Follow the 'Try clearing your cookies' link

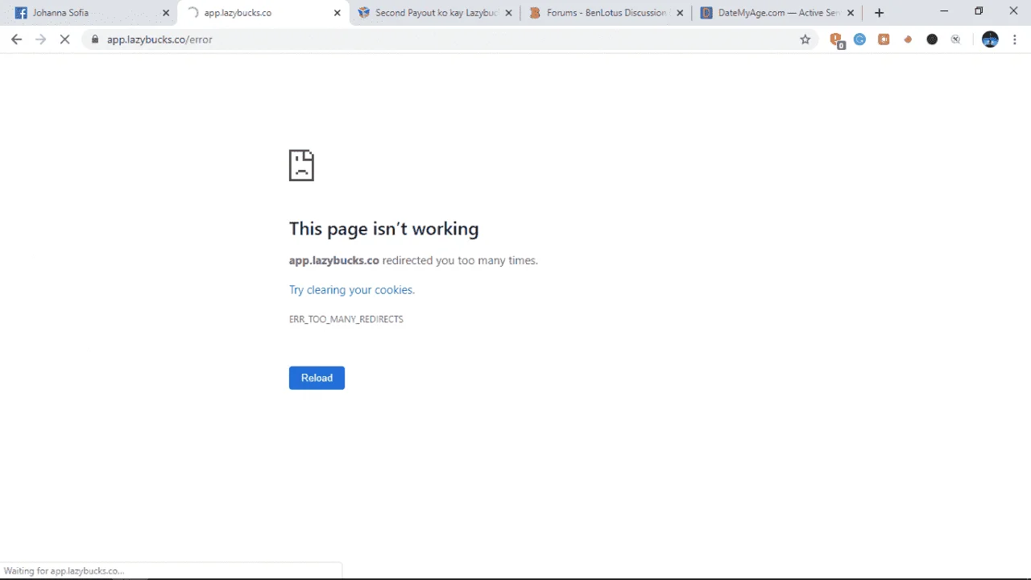[352, 290]
